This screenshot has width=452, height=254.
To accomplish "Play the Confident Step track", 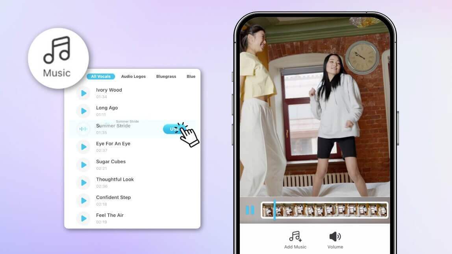I will (x=83, y=201).
